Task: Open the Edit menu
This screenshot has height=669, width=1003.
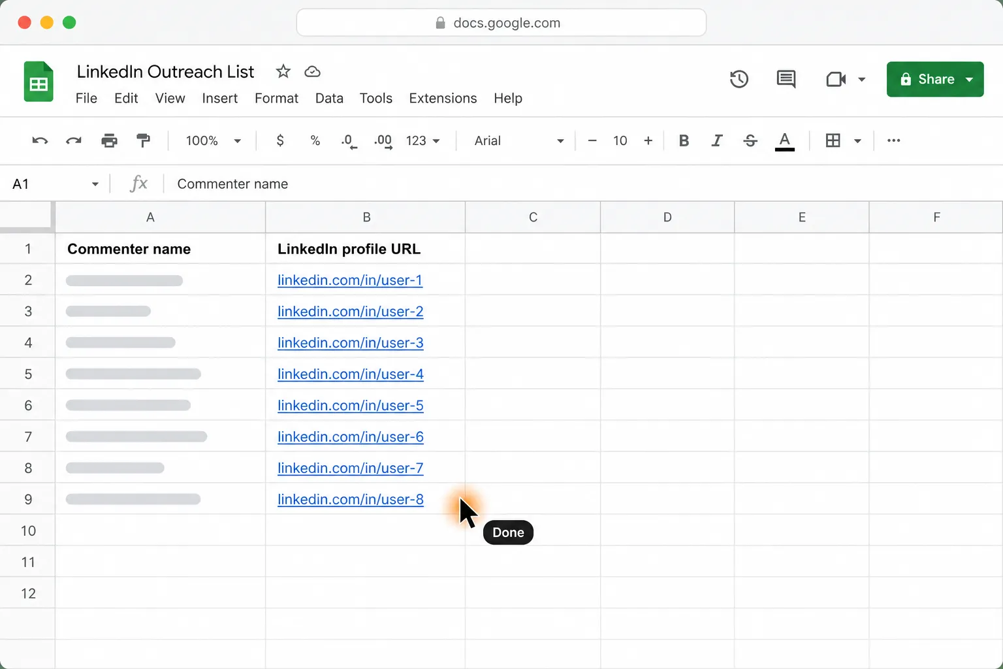Action: [x=126, y=98]
